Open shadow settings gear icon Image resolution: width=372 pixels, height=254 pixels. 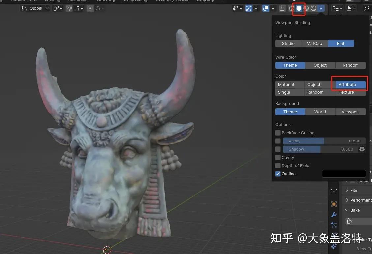(362, 149)
